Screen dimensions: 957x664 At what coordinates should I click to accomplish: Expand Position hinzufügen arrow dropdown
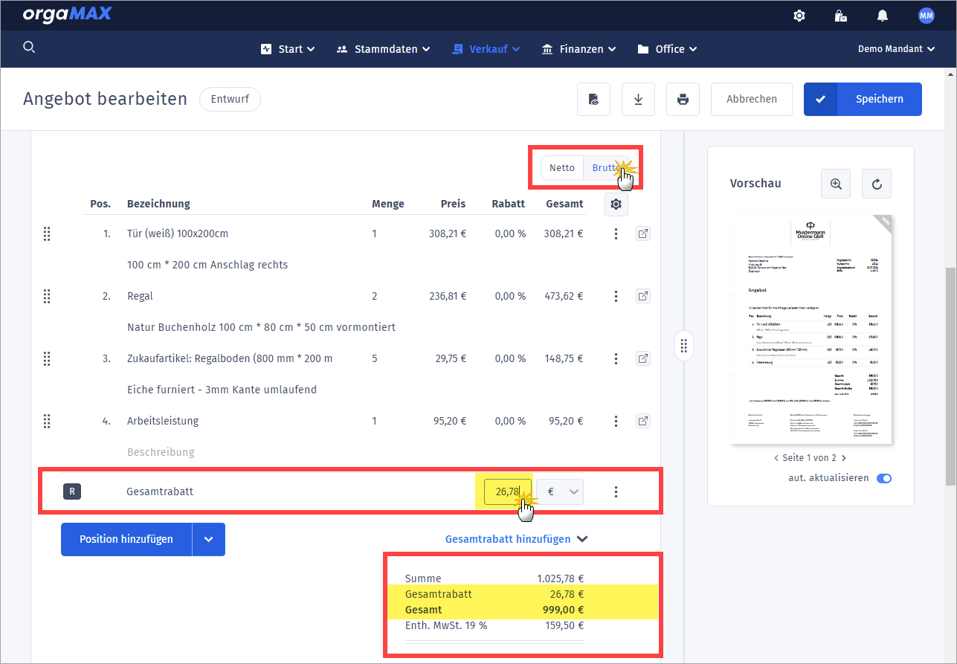(209, 539)
